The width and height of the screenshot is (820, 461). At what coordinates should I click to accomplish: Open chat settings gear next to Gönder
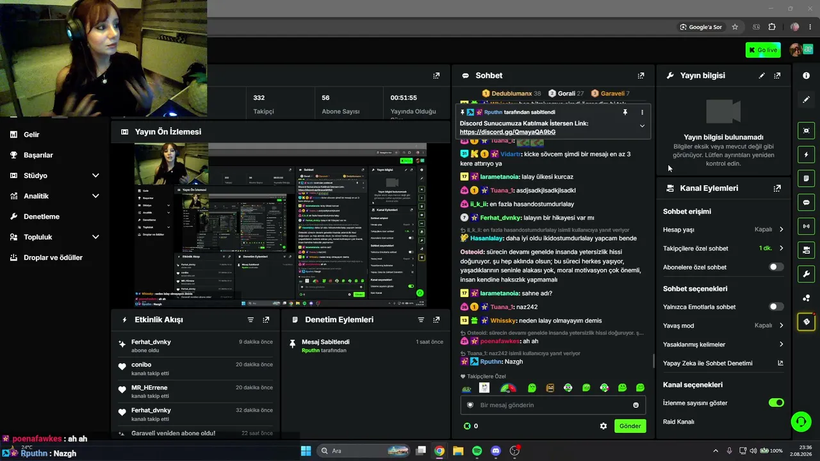click(603, 426)
